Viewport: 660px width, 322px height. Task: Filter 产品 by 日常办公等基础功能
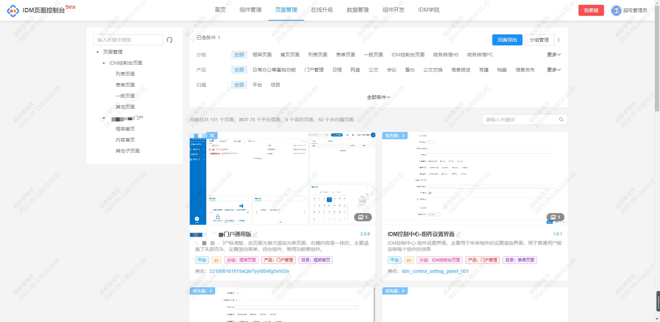point(274,70)
